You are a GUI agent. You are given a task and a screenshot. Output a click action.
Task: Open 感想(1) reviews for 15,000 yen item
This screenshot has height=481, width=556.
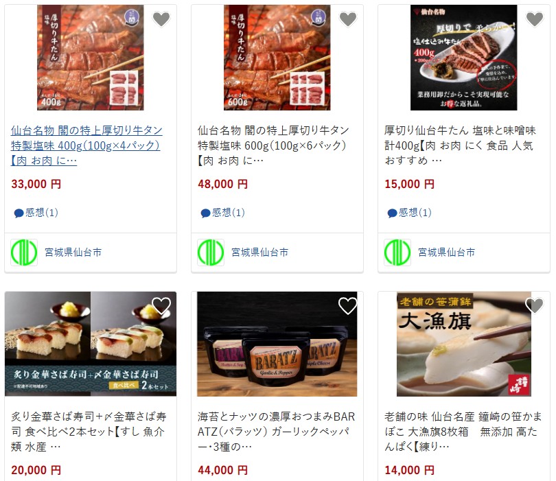coord(410,213)
